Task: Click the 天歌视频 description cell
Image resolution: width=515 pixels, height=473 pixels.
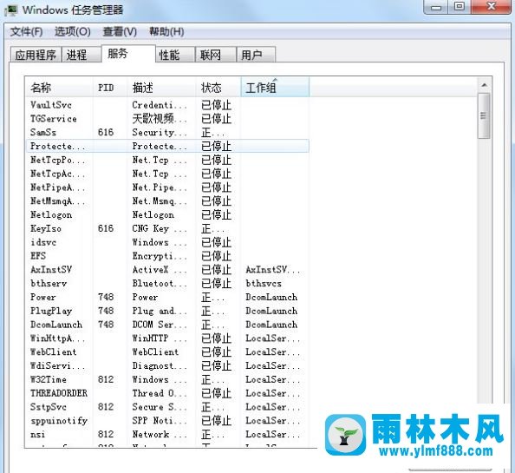Action: (160, 119)
